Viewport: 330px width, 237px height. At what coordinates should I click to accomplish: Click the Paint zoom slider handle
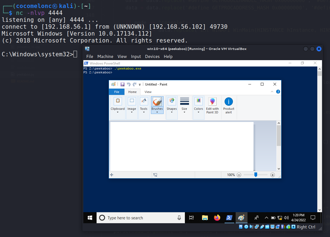pos(256,175)
